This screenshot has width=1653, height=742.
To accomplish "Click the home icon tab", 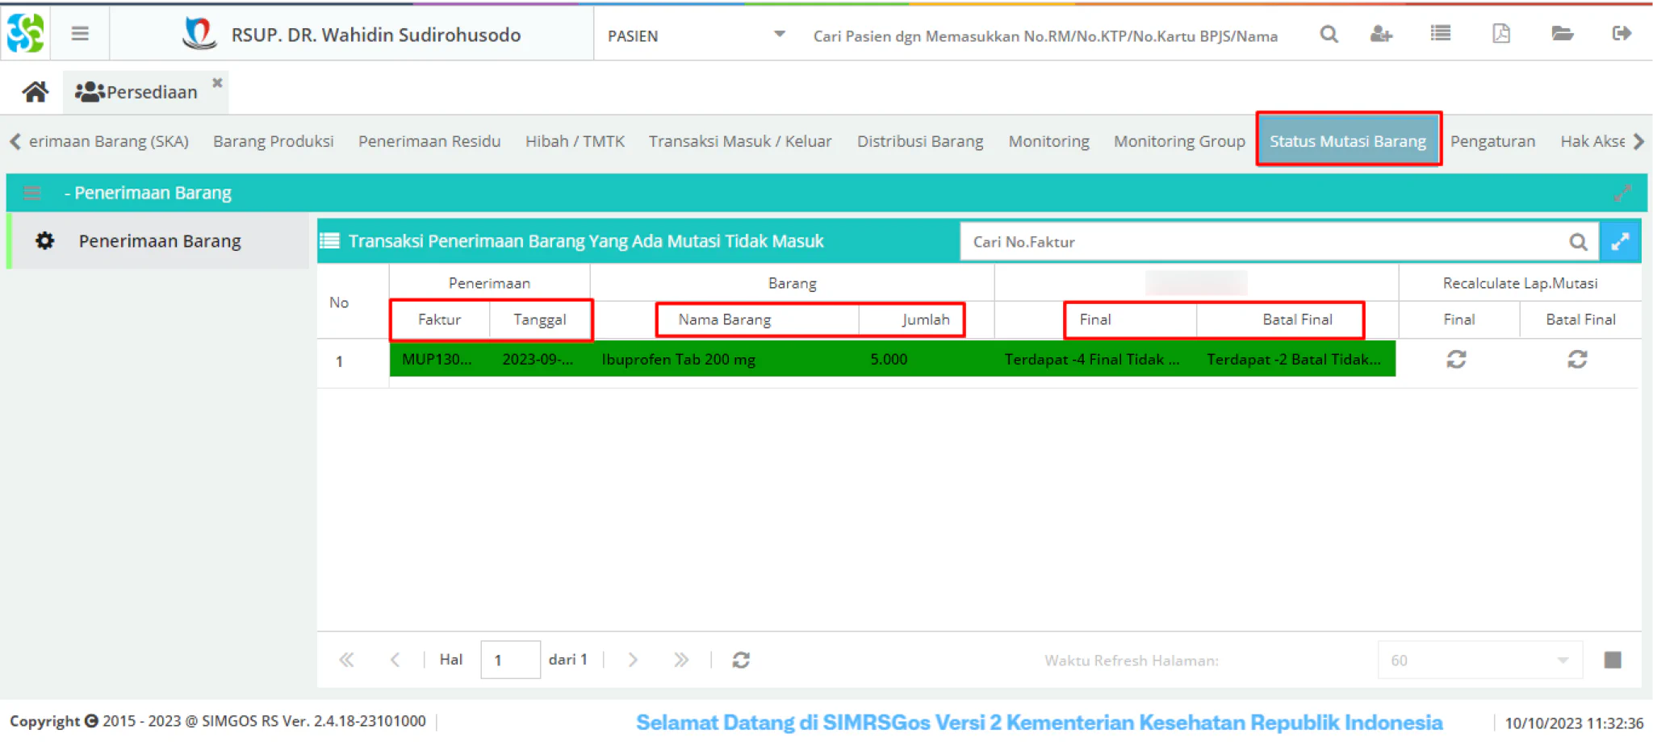I will coord(35,92).
